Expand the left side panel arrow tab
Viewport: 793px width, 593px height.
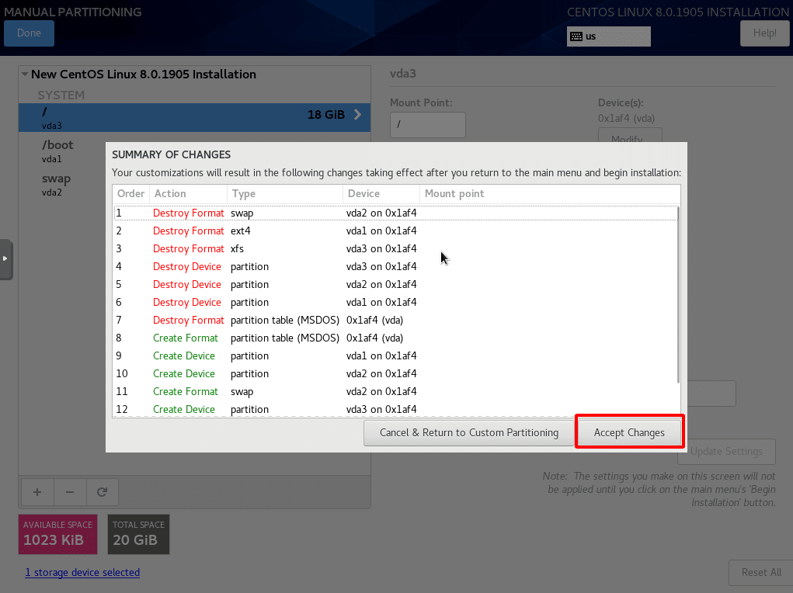point(5,258)
